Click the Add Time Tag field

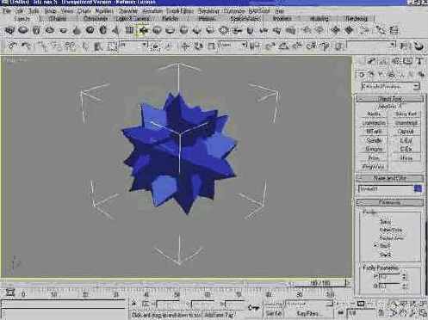tap(220, 315)
